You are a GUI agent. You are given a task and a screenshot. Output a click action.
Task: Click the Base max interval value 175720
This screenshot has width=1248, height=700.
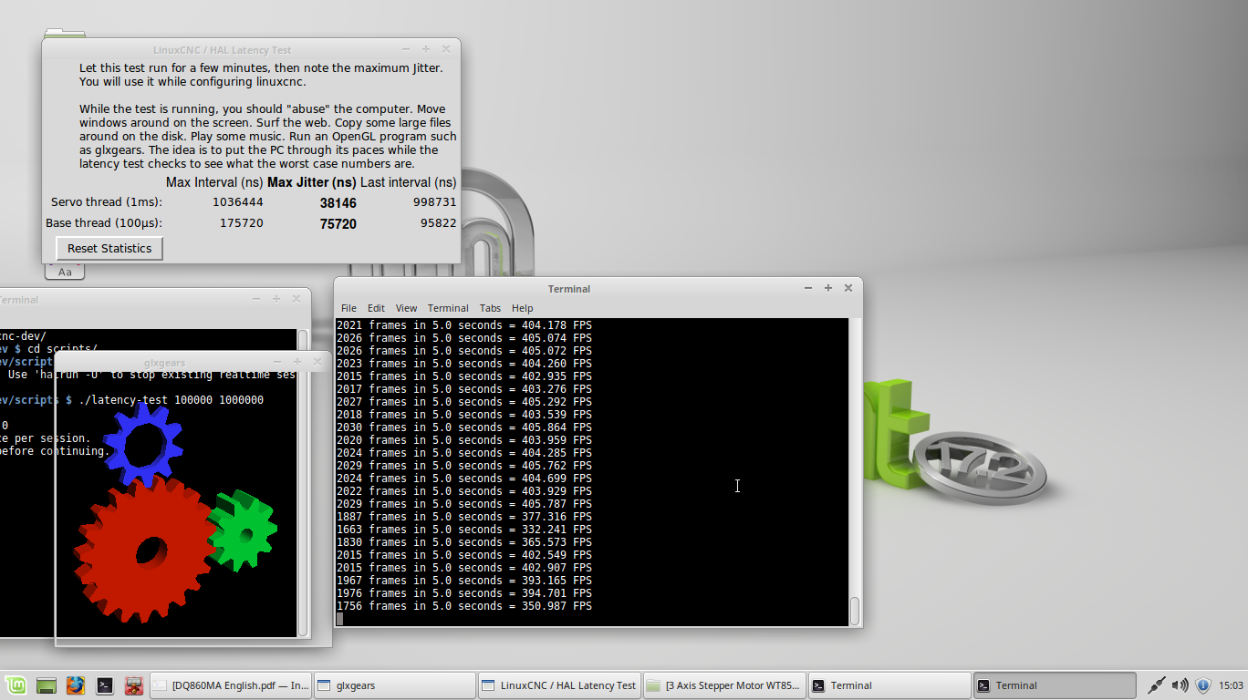point(242,223)
